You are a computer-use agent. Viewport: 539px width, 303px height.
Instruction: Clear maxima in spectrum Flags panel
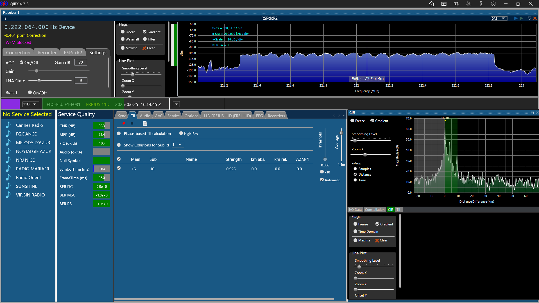(149, 48)
